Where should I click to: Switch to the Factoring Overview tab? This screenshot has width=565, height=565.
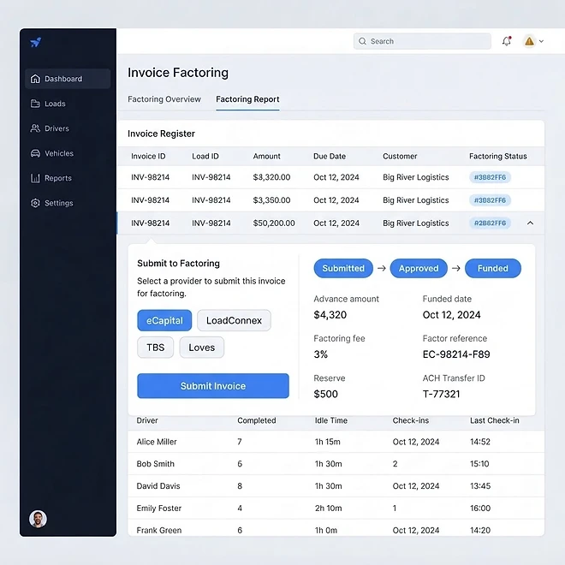pyautogui.click(x=164, y=99)
